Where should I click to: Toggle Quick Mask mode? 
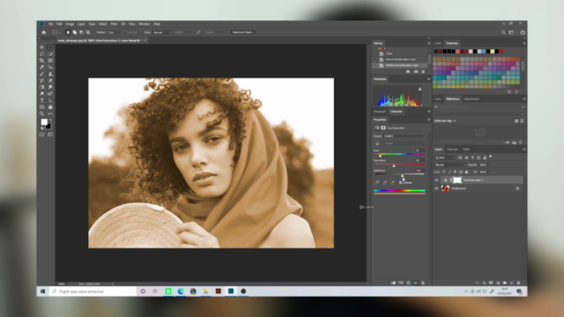pyautogui.click(x=41, y=135)
